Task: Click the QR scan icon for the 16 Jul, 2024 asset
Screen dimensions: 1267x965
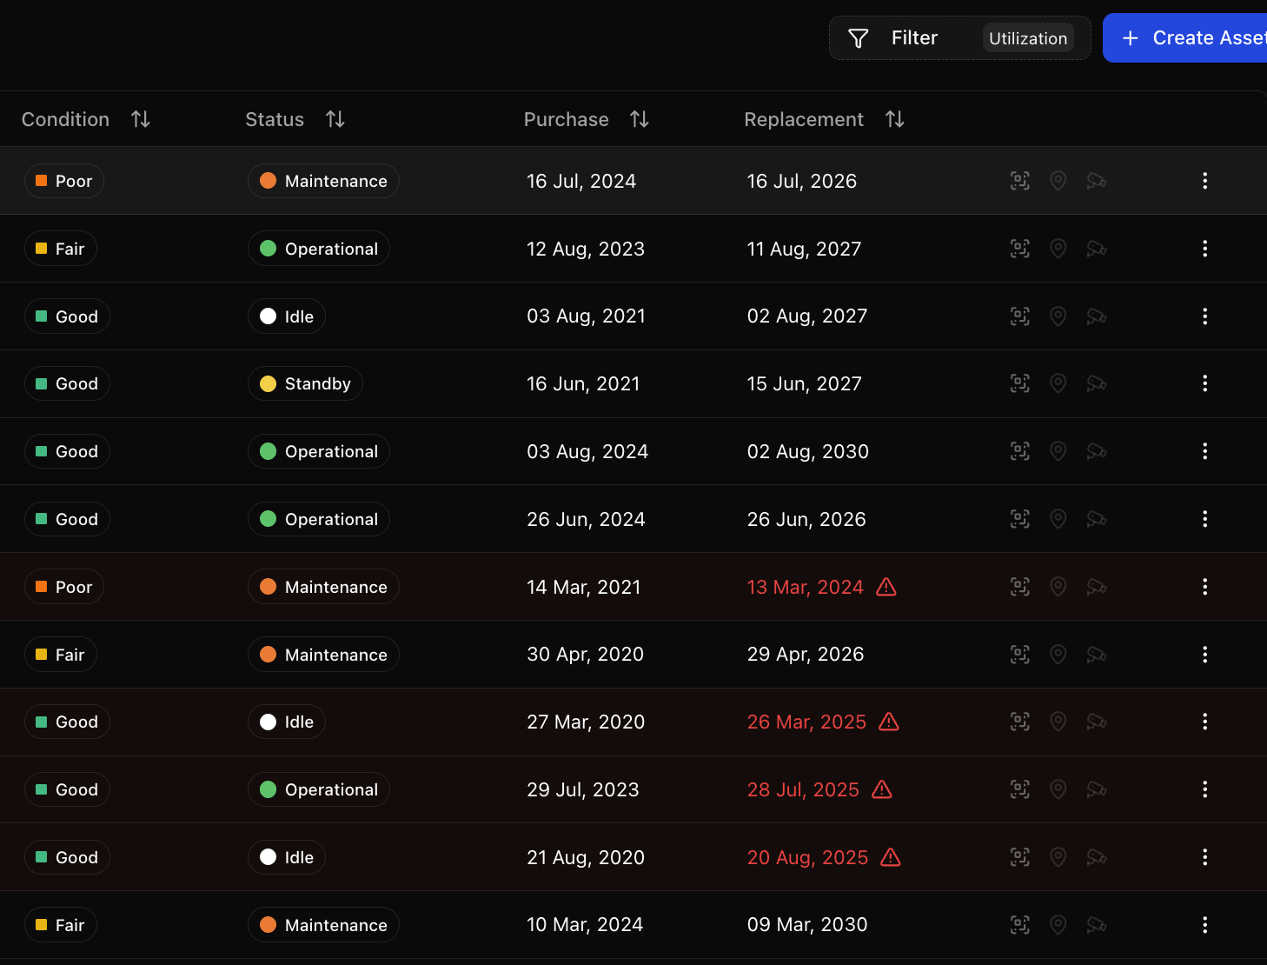Action: 1019,181
